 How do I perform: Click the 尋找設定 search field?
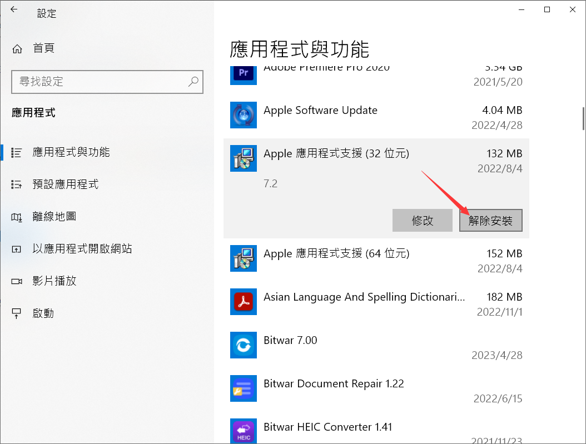coord(100,82)
